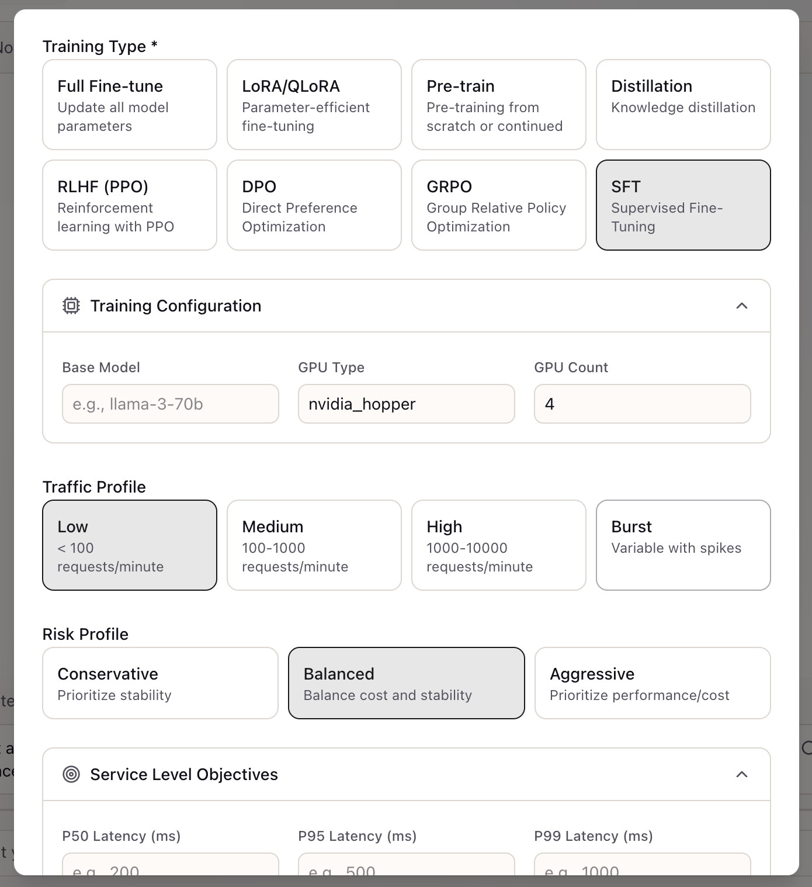812x887 pixels.
Task: Click the P50 Latency input box
Action: 170,871
